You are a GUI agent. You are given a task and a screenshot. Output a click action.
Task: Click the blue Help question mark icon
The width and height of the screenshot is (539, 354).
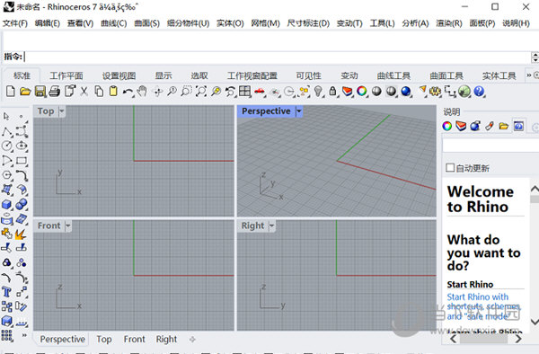pos(479,92)
